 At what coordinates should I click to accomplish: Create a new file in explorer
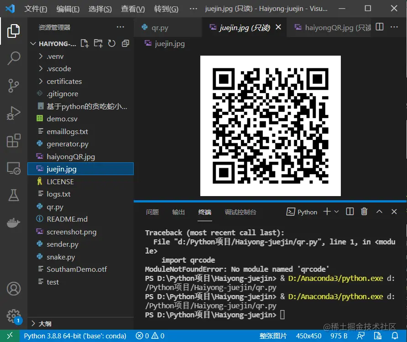coord(84,43)
